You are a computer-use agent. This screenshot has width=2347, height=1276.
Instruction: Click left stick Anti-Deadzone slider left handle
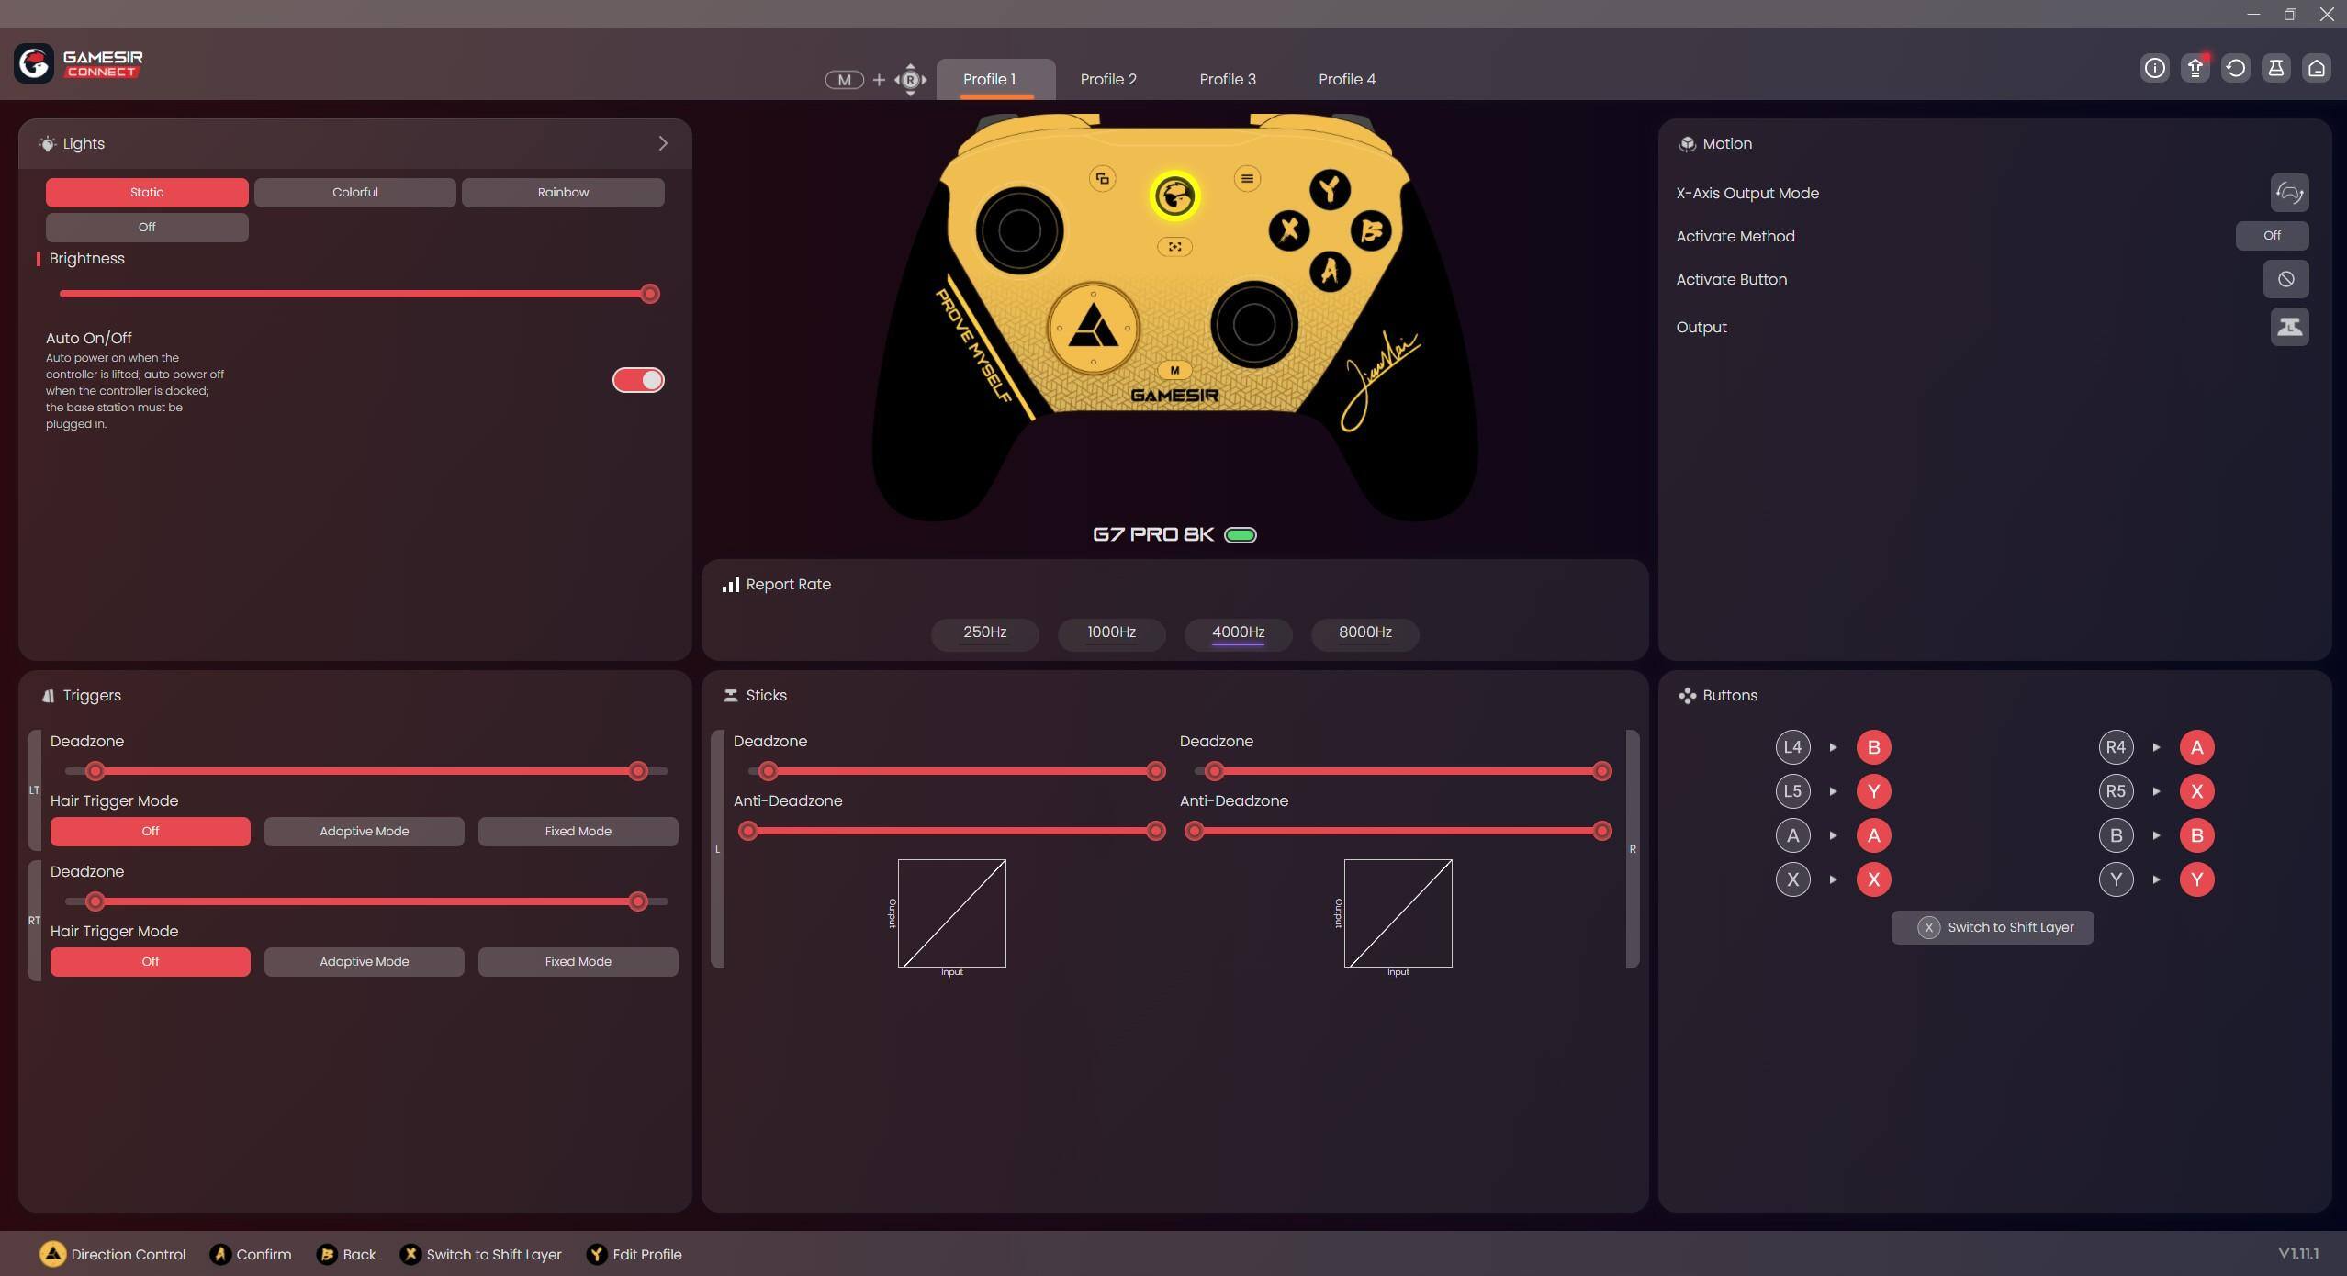[x=748, y=832]
